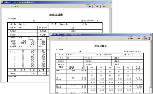Click その他4 label in front window

pos(88,64)
